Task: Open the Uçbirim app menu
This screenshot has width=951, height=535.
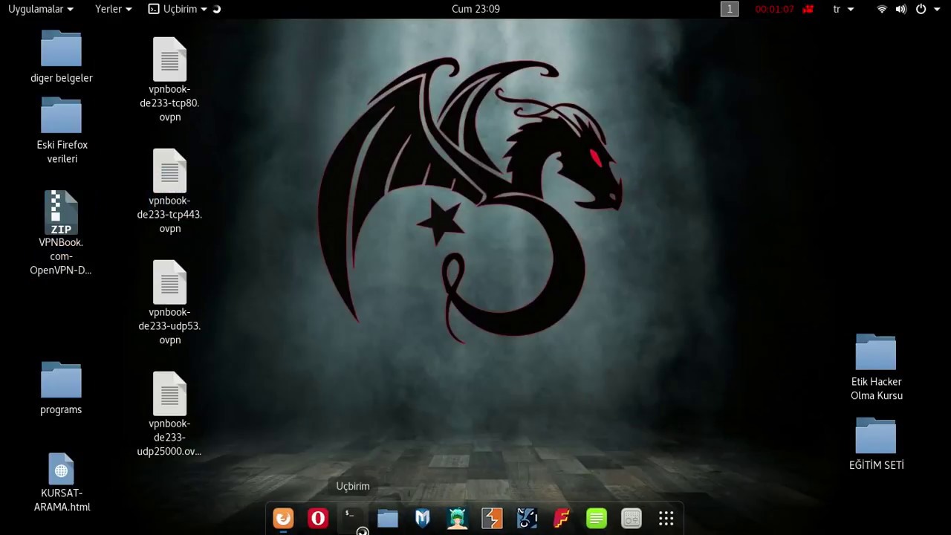Action: [x=178, y=9]
